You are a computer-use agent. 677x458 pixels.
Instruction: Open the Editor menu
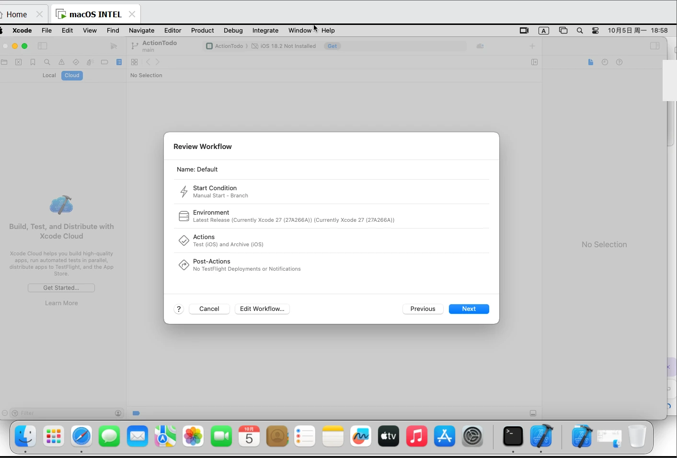click(172, 30)
